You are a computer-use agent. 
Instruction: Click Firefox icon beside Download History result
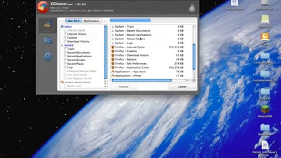click(x=113, y=55)
